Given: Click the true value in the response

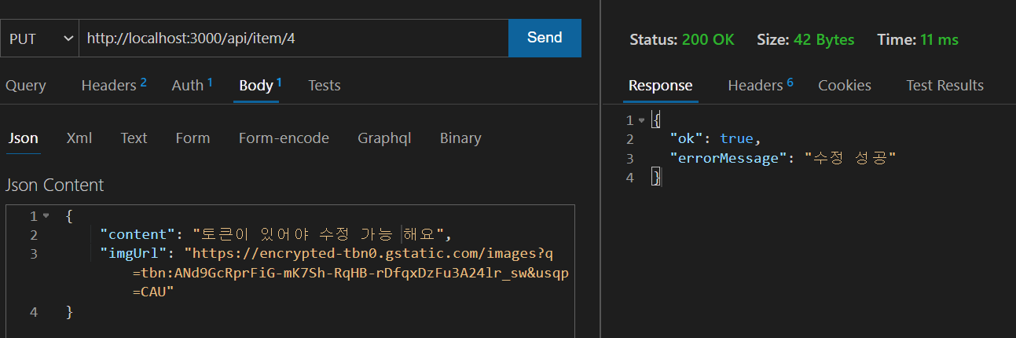Looking at the screenshot, I should (x=737, y=139).
